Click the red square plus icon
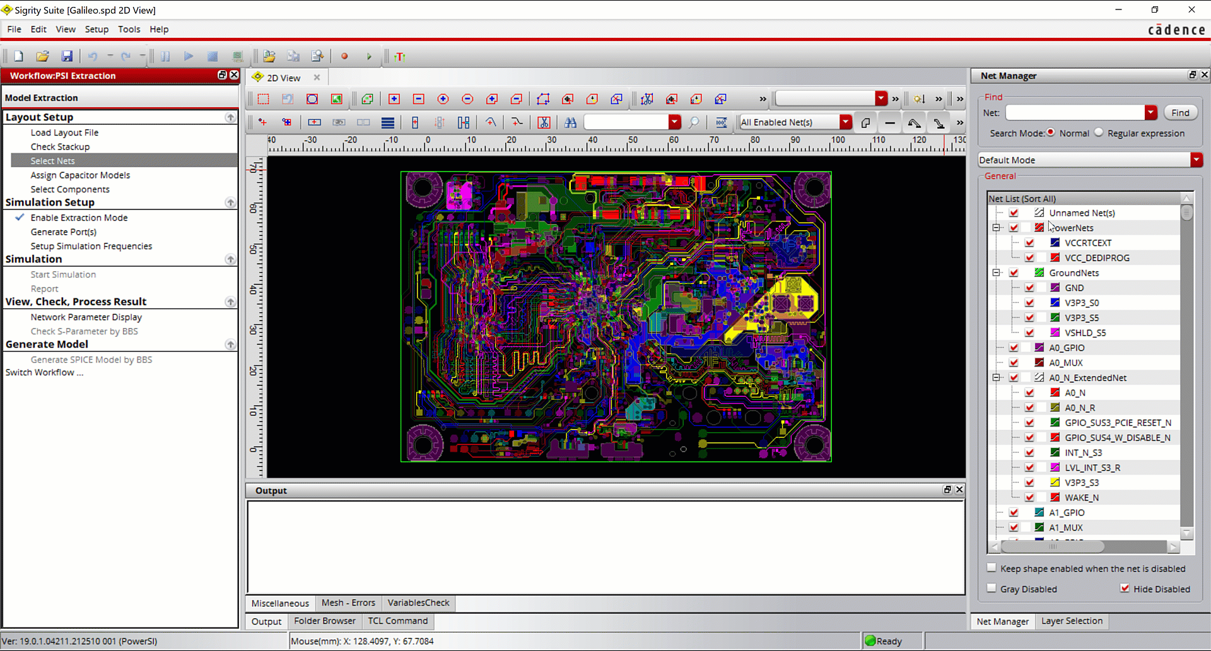Viewport: 1211px width, 651px height. pos(394,99)
